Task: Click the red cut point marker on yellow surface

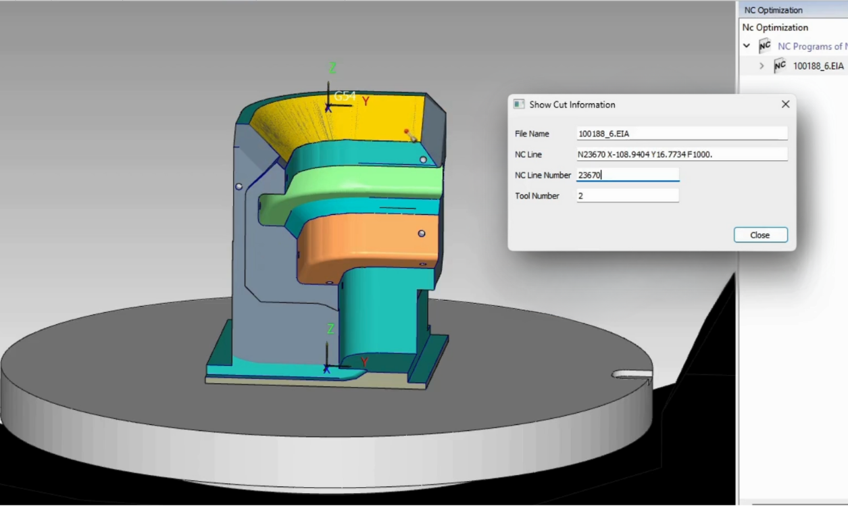Action: [406, 132]
